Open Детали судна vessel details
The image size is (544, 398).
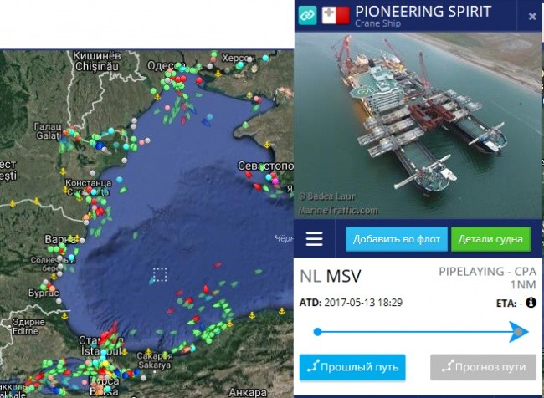pos(490,239)
